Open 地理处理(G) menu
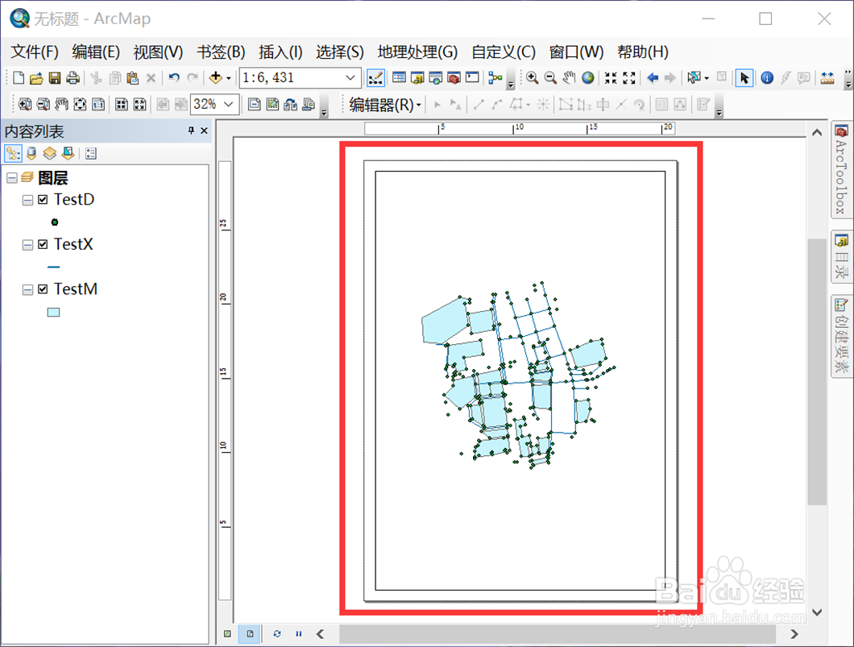 (x=418, y=52)
